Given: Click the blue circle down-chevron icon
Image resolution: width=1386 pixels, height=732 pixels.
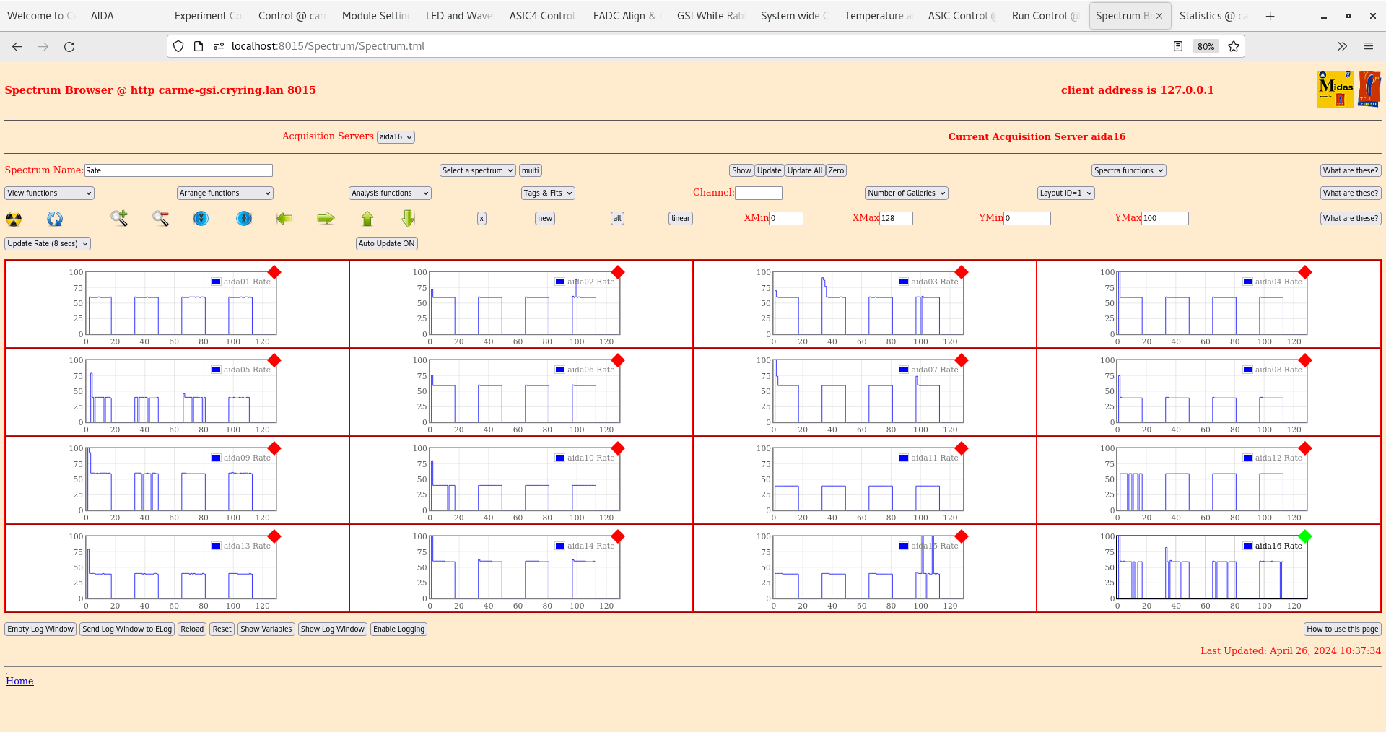Looking at the screenshot, I should click(x=201, y=218).
